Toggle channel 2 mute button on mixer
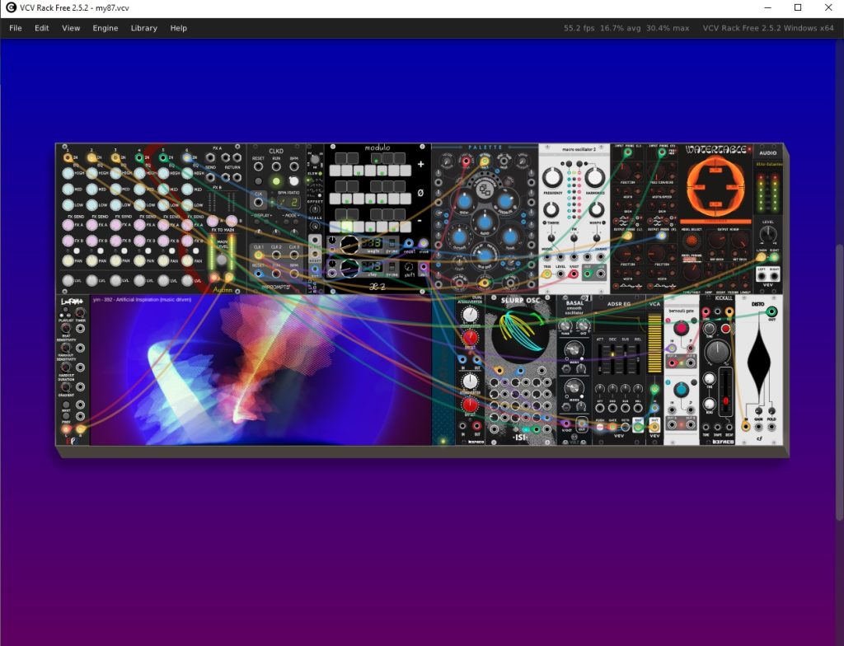 click(x=101, y=250)
